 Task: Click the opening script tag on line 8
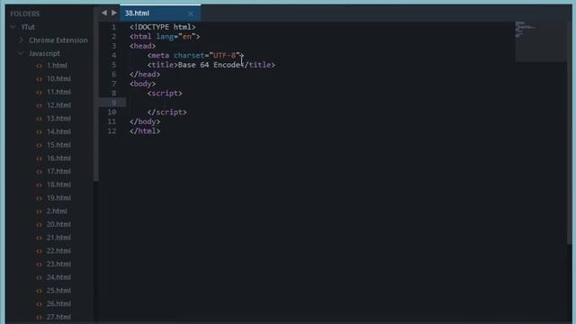[165, 94]
